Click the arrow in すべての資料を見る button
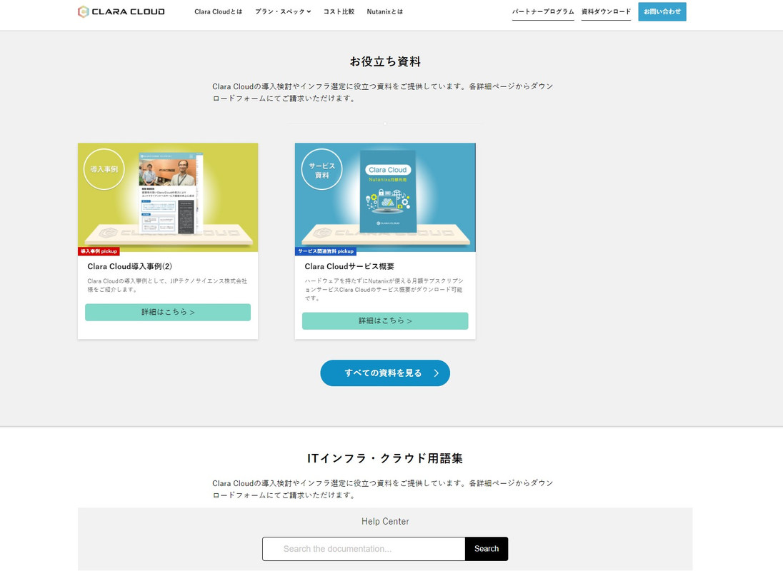This screenshot has width=783, height=571. 436,373
